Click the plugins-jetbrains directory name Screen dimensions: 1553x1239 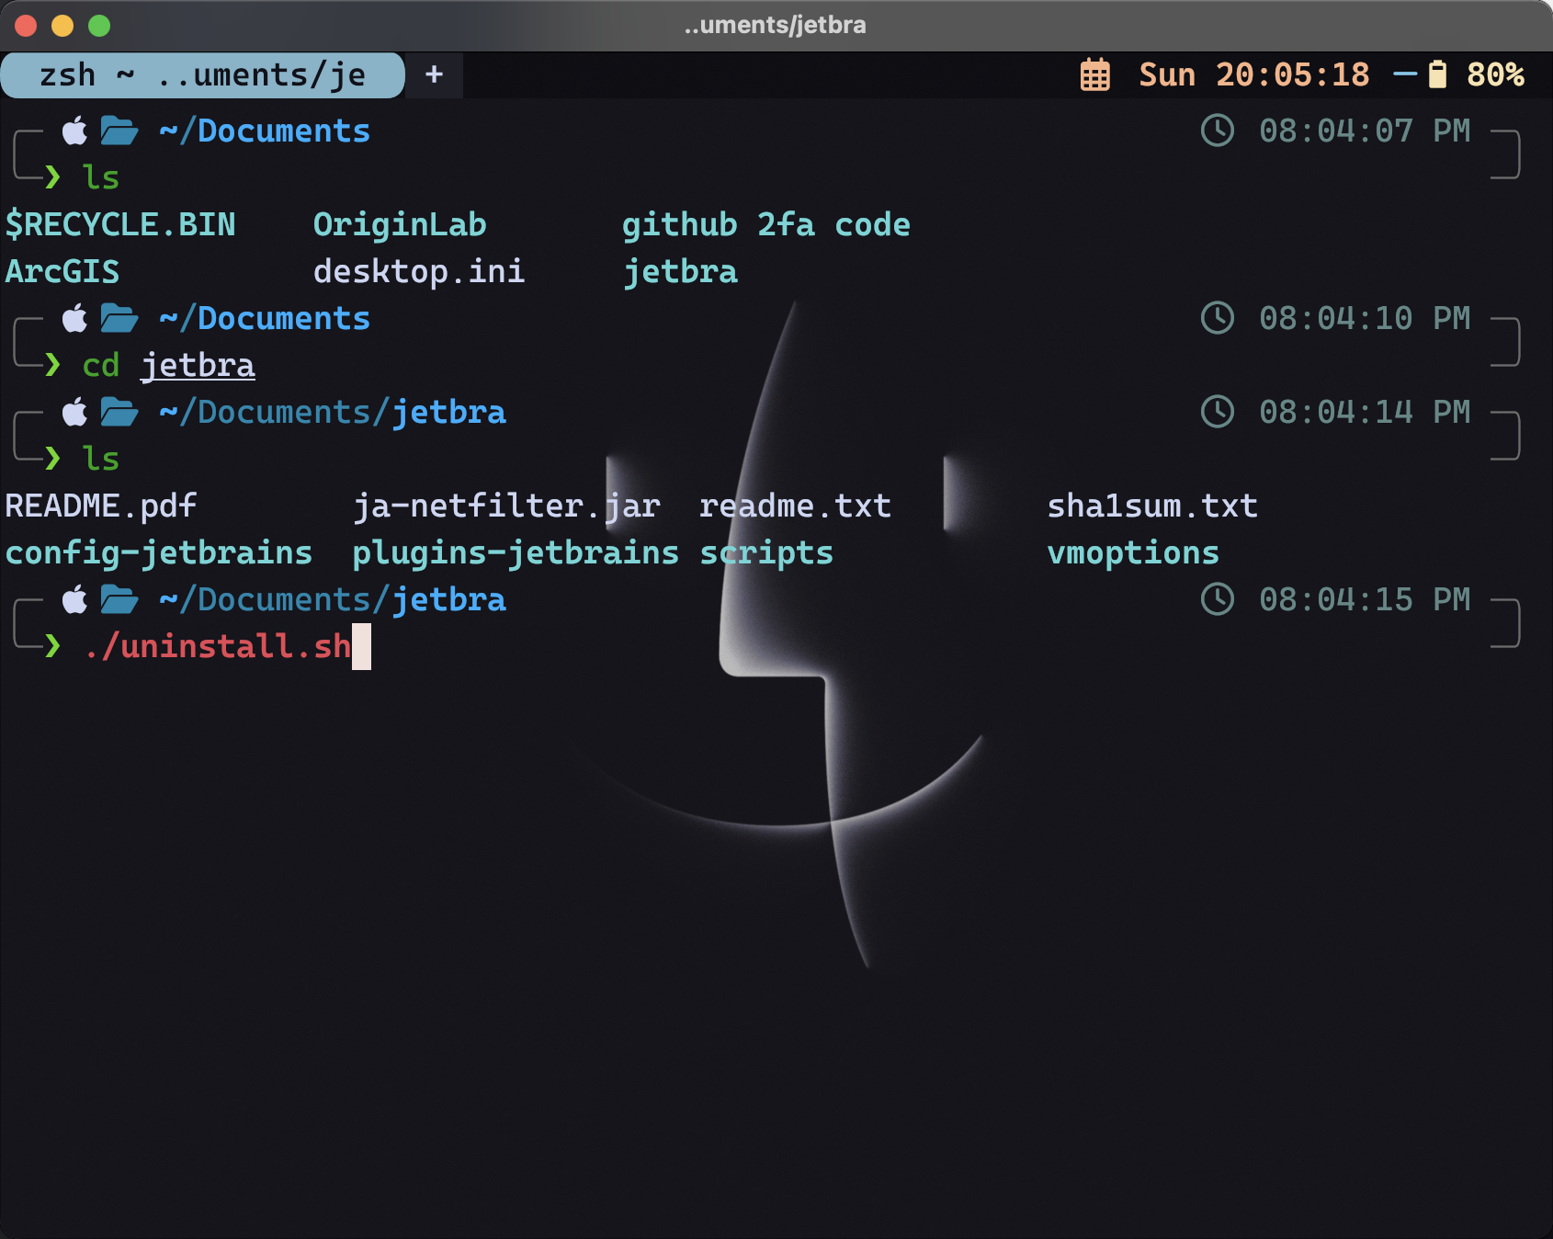click(x=516, y=552)
